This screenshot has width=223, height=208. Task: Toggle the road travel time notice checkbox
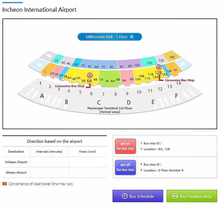click(x=5, y=184)
